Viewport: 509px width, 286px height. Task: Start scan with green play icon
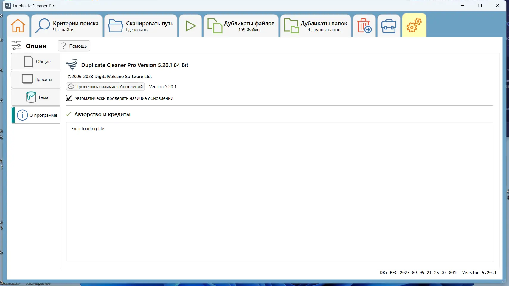click(190, 26)
